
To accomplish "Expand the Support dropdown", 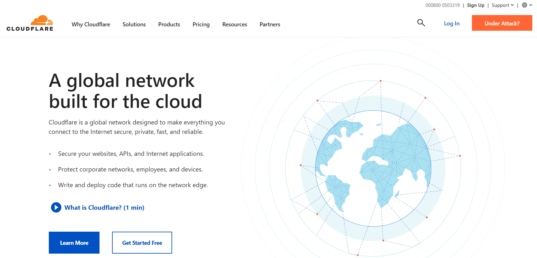I will pyautogui.click(x=503, y=5).
